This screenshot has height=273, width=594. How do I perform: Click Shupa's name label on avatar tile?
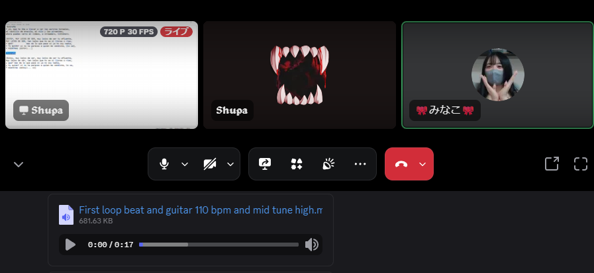pyautogui.click(x=232, y=110)
